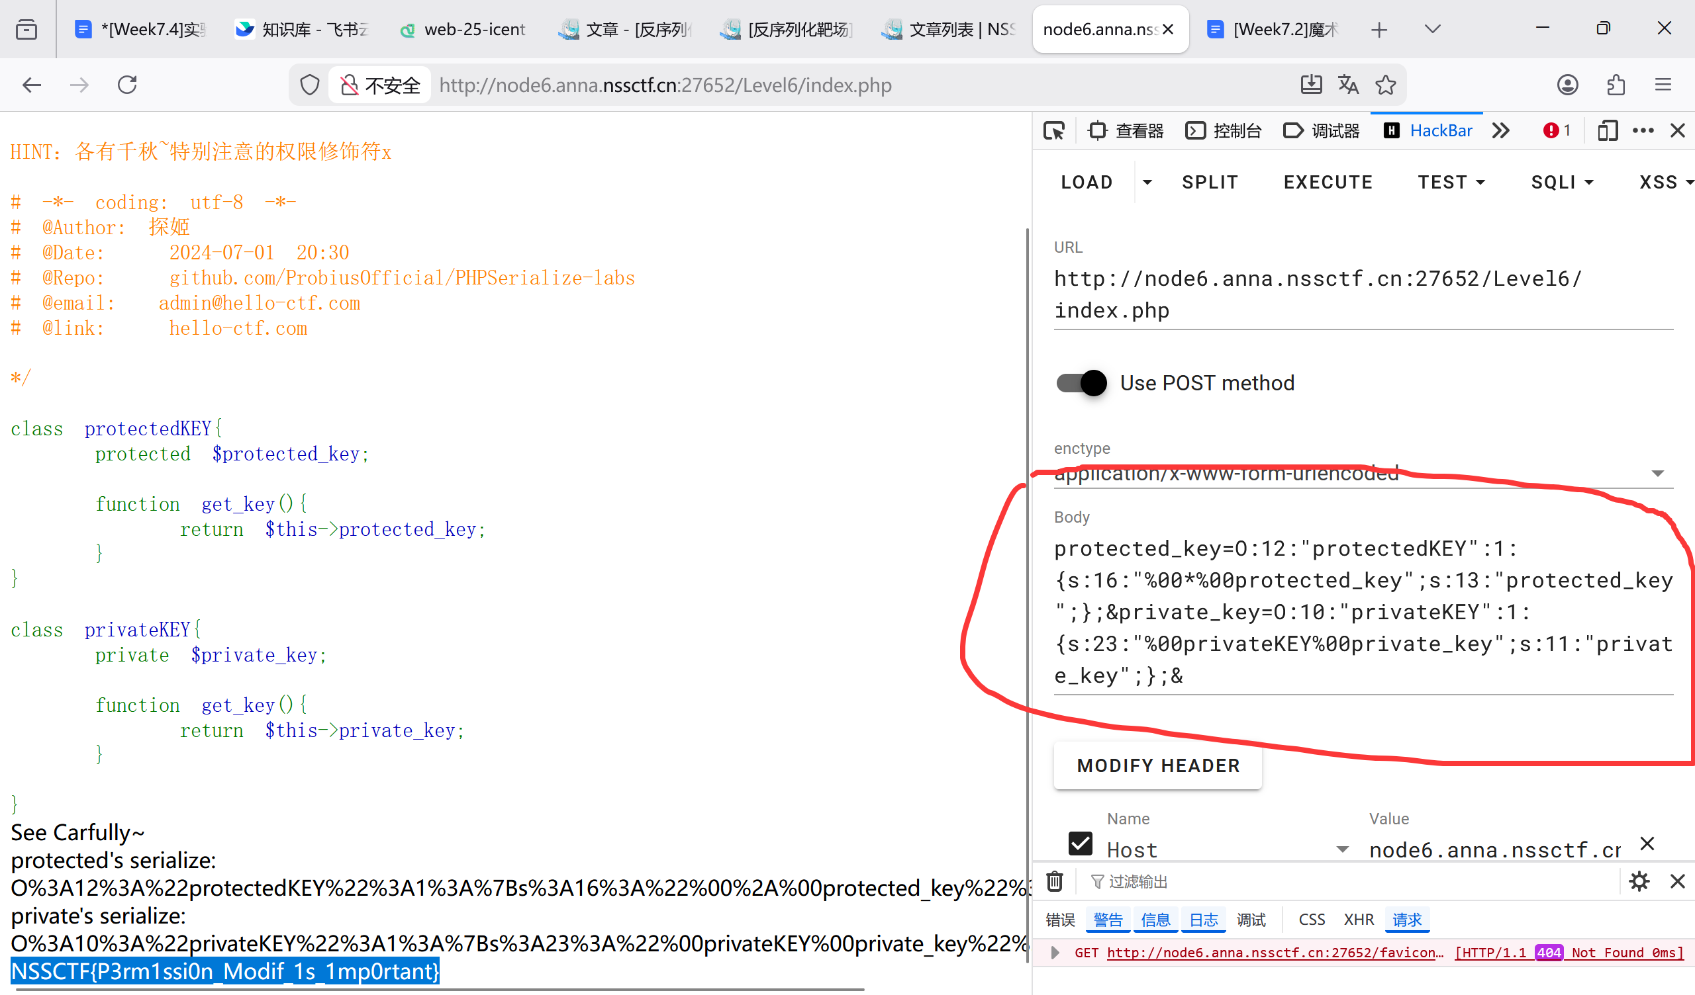Click the element picker icon in devtools
1695x995 pixels.
tap(1054, 130)
